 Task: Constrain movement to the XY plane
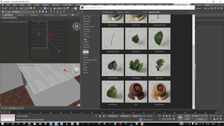61,12
